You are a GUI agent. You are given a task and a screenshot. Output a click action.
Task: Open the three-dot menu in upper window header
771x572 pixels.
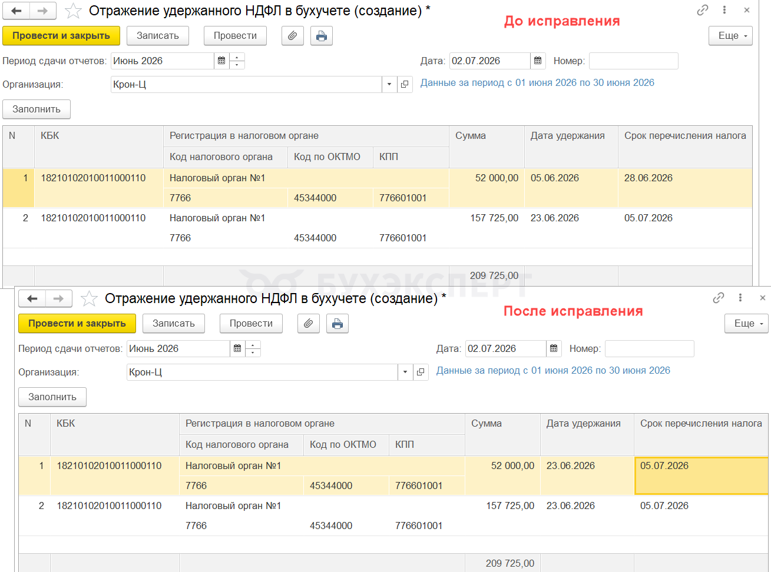point(724,10)
